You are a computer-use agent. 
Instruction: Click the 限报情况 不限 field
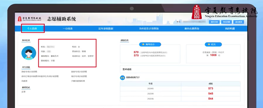coord(48,61)
